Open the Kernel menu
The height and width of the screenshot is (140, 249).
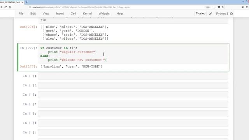tap(87, 14)
